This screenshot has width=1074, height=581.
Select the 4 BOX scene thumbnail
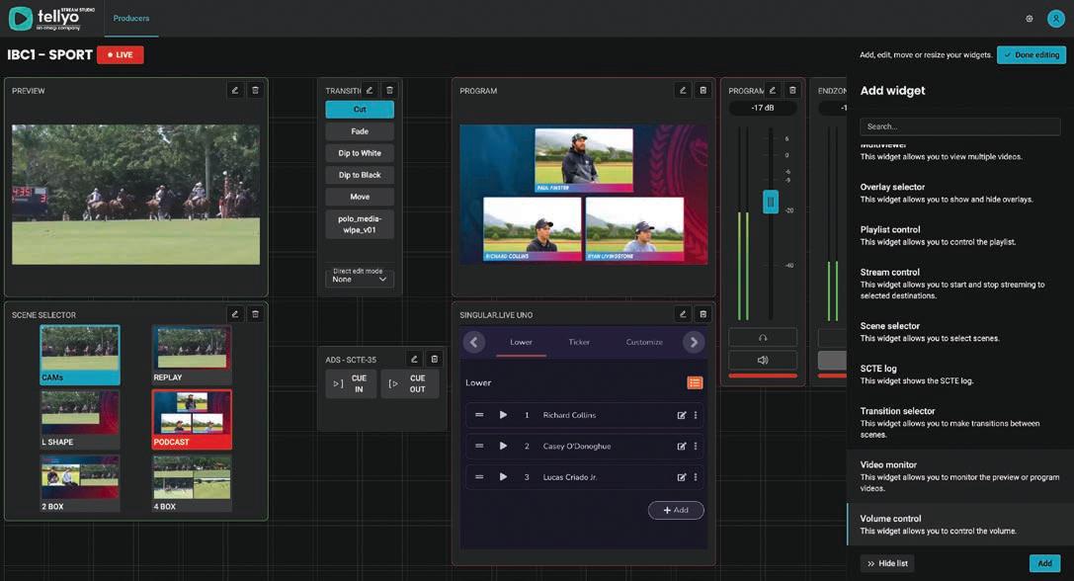click(x=192, y=484)
